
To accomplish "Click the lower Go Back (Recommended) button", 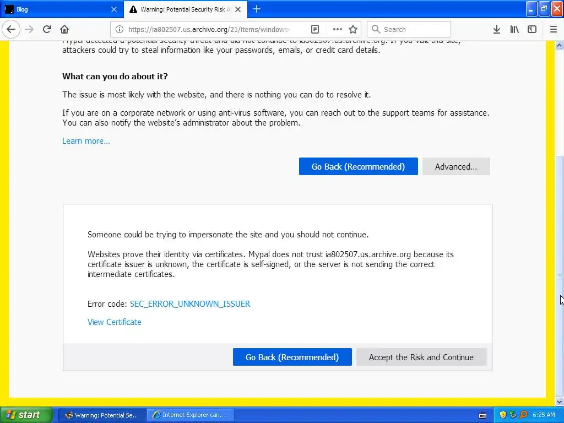I will (x=292, y=357).
